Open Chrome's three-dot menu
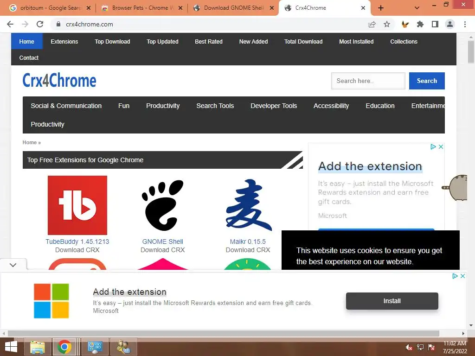This screenshot has width=475, height=356. (465, 24)
